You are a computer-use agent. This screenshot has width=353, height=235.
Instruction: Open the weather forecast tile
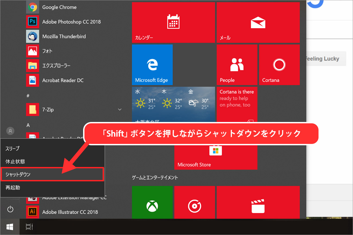(174, 105)
